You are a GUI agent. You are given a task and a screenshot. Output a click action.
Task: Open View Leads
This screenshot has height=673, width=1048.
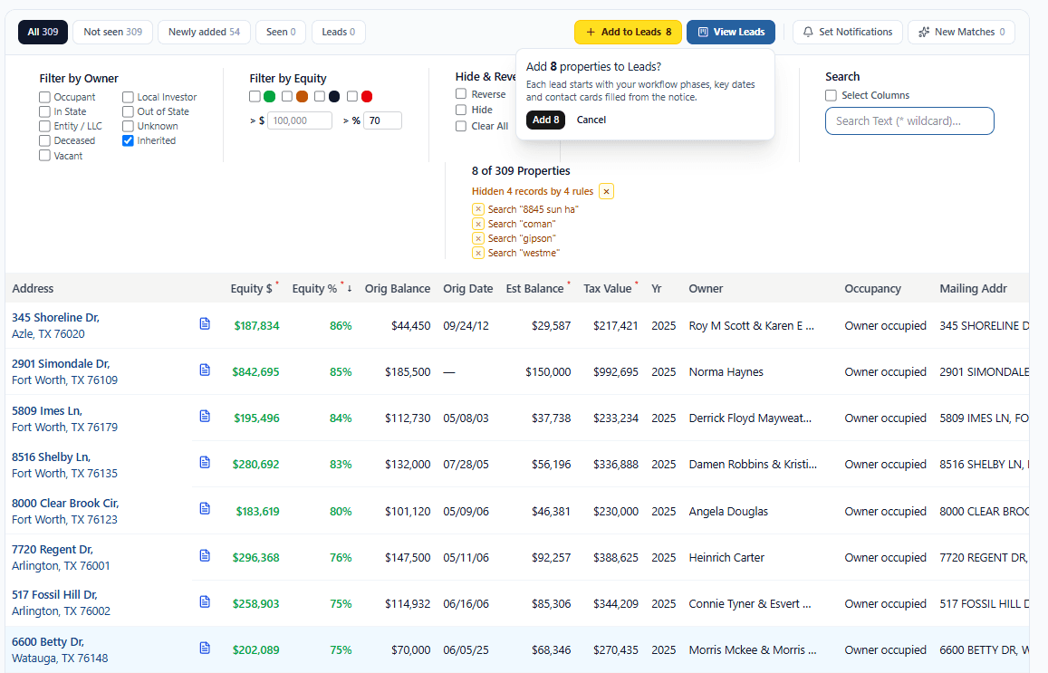tap(731, 32)
